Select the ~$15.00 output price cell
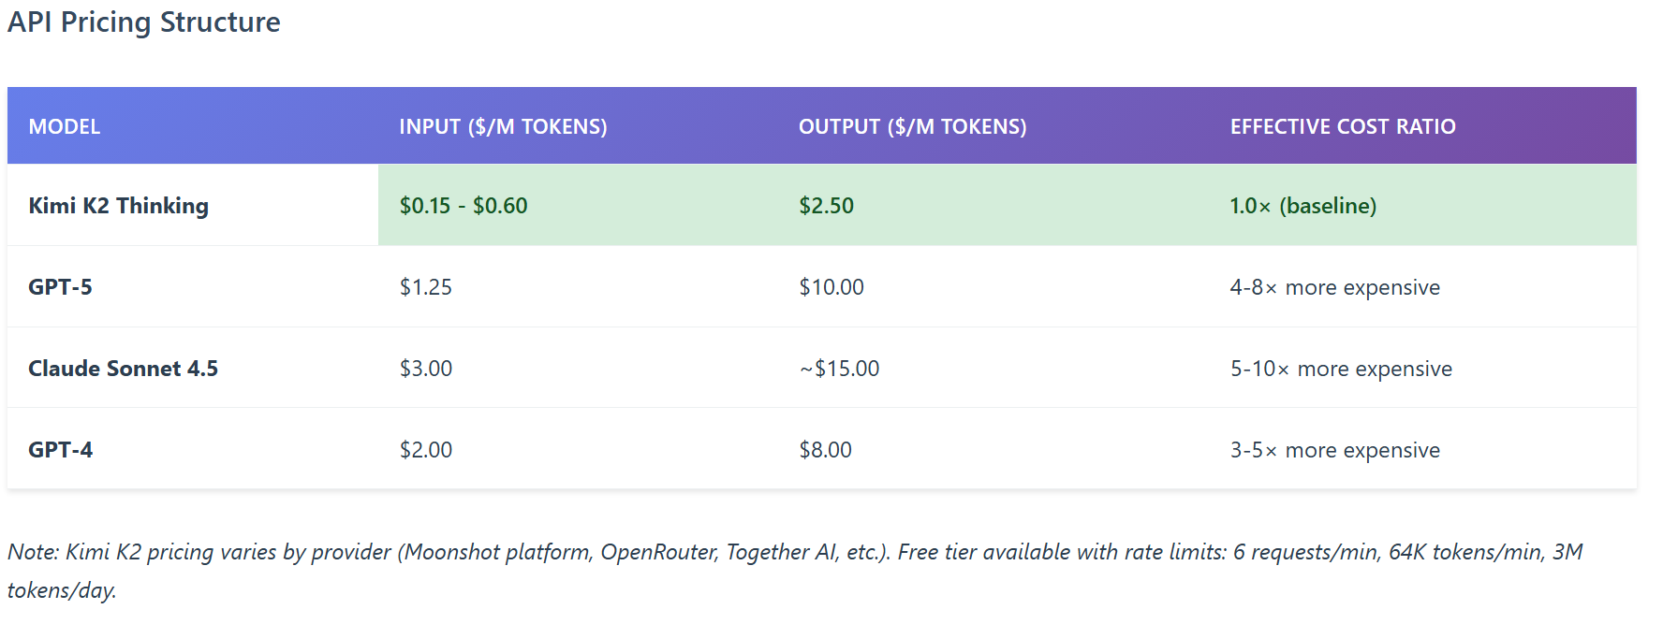The width and height of the screenshot is (1663, 624). pyautogui.click(x=839, y=369)
